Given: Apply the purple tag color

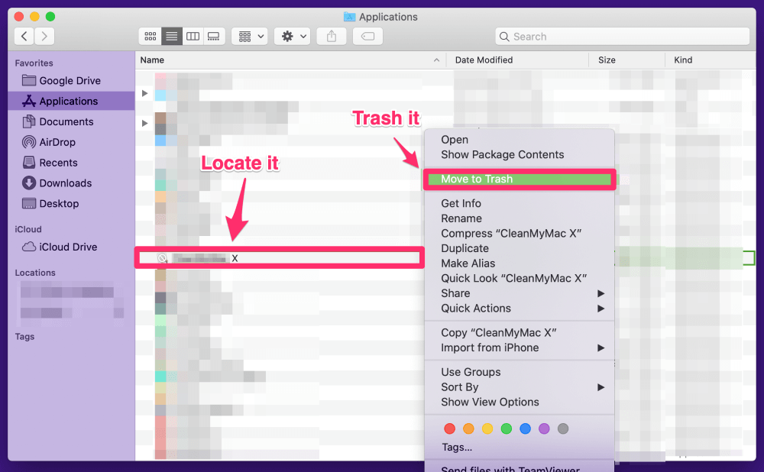Looking at the screenshot, I should 544,428.
